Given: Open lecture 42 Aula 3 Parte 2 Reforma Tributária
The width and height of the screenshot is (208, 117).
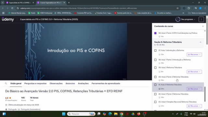Looking at the screenshot, I should pos(178,96).
